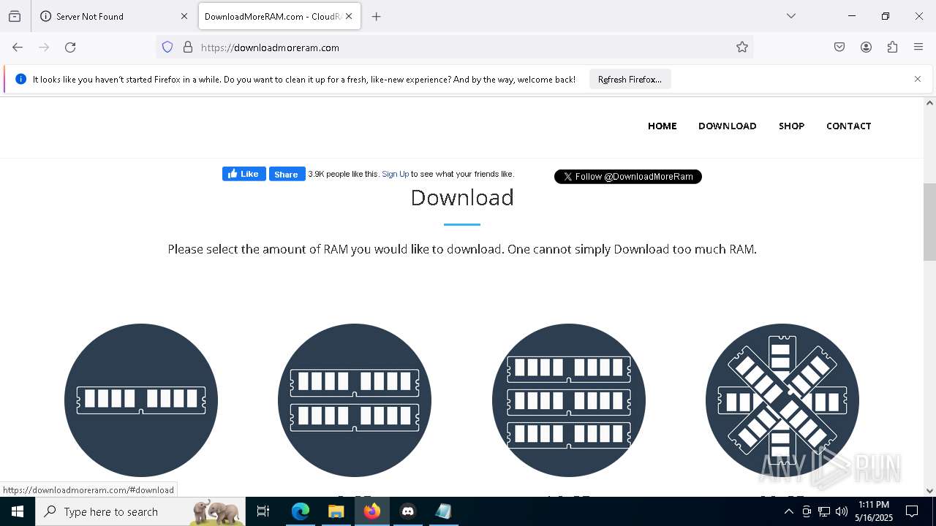Open the taskbar clock and date
The width and height of the screenshot is (936, 526).
point(874,511)
